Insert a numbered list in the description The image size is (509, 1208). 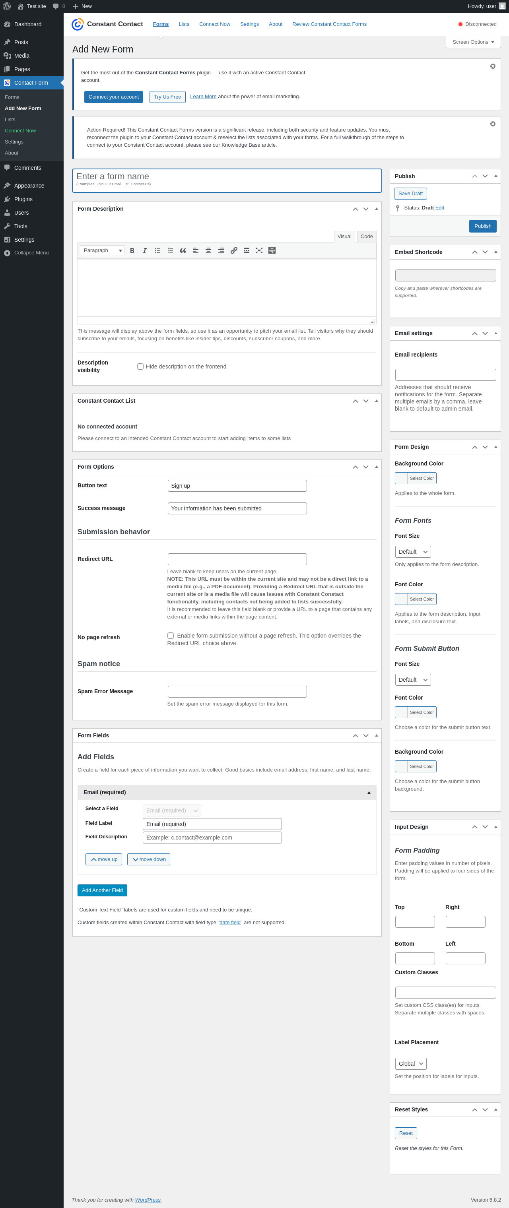[170, 250]
